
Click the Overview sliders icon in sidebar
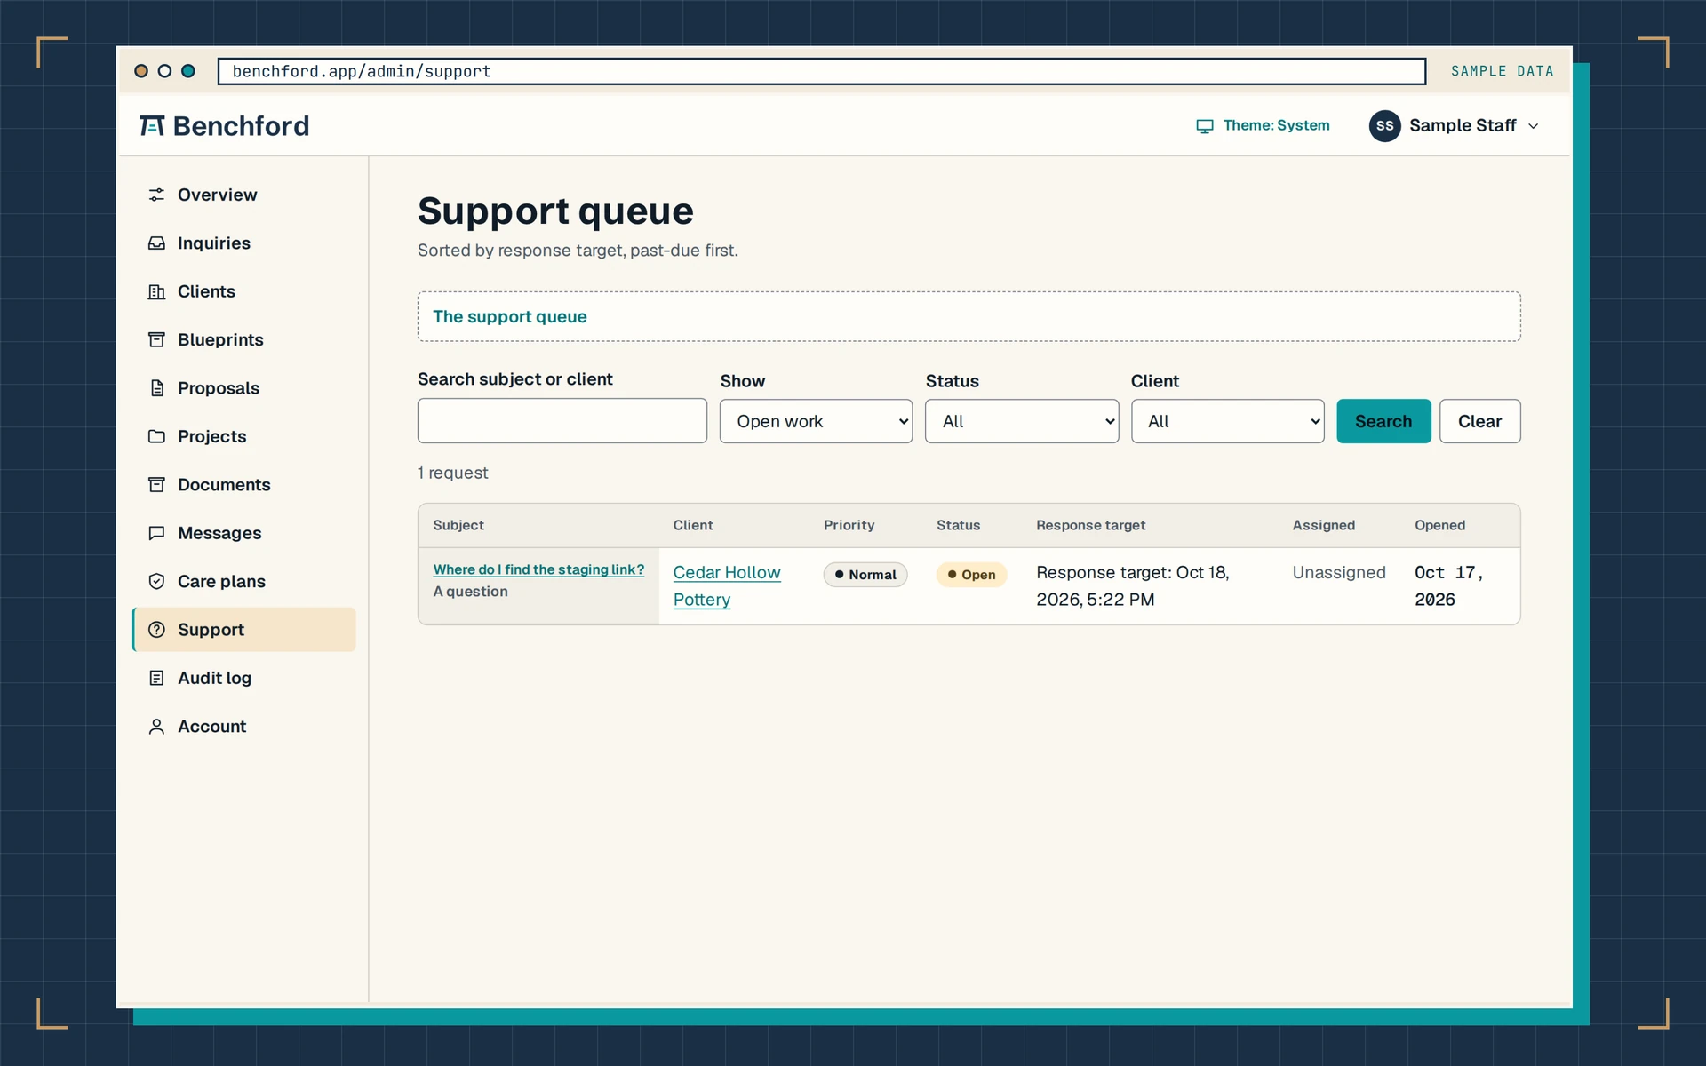(156, 195)
